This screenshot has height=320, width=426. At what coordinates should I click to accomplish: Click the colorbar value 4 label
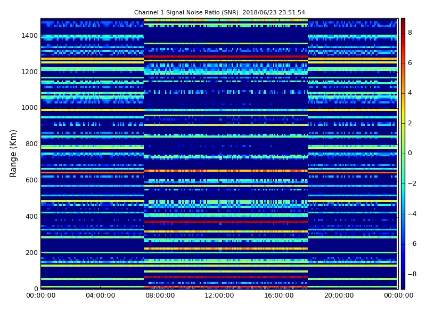[x=410, y=93]
